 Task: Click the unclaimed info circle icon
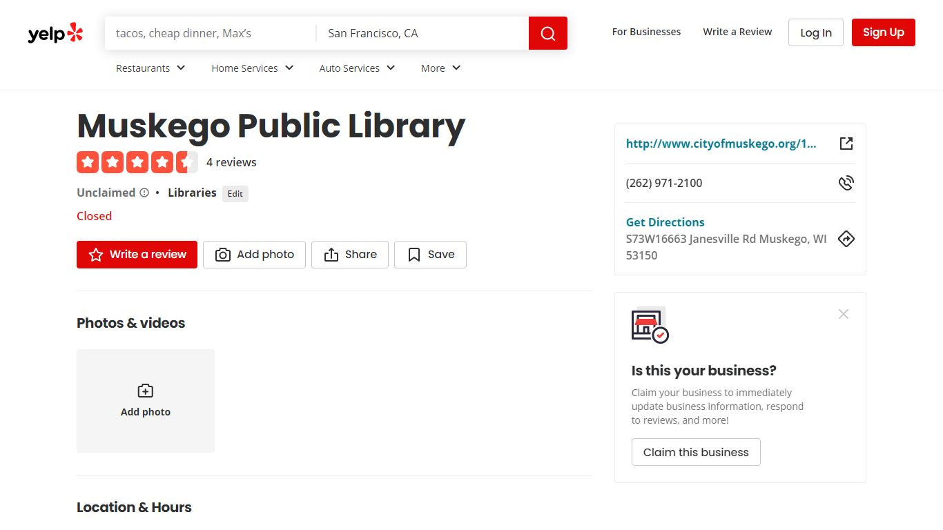point(144,193)
